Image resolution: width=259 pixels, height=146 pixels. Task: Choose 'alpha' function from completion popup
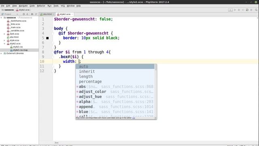coord(115,102)
